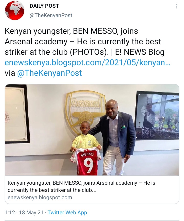Open the DAILY POST display name

click(44, 6)
